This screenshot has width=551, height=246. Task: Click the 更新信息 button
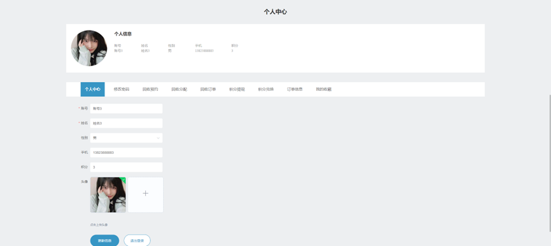click(104, 241)
